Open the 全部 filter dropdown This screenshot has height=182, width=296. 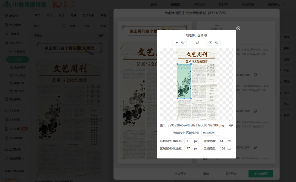89,26
